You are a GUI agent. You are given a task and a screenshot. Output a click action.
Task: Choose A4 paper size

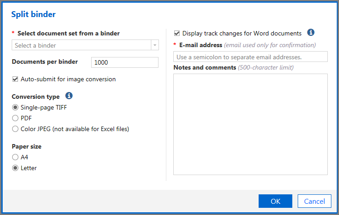pos(15,157)
